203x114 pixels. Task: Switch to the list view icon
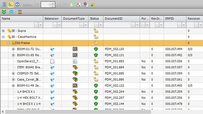click(4, 4)
